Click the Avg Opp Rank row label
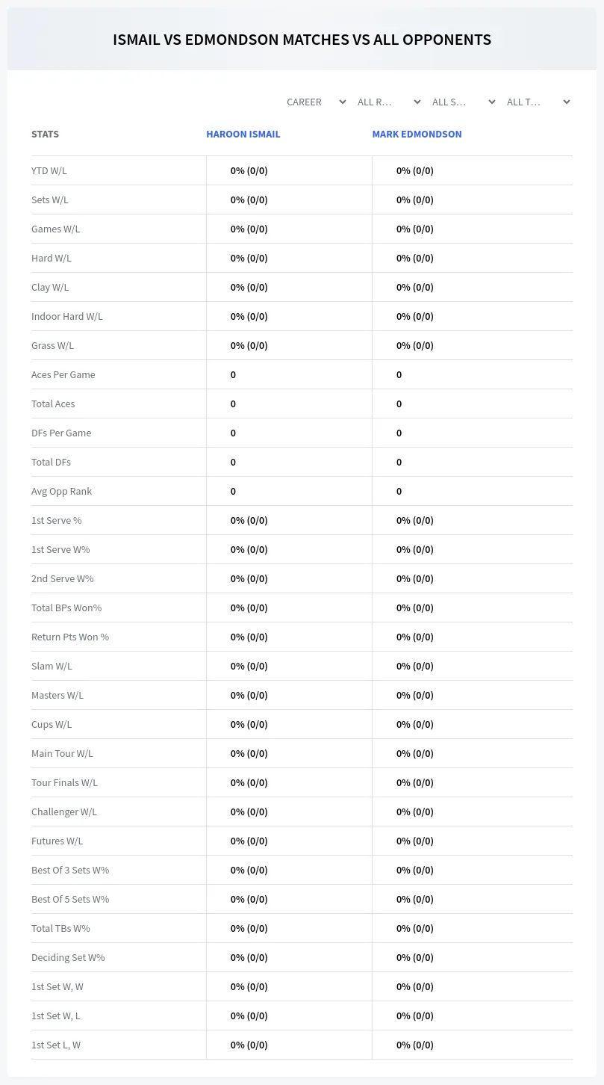Viewport: 604px width, 1085px height. pyautogui.click(x=61, y=491)
